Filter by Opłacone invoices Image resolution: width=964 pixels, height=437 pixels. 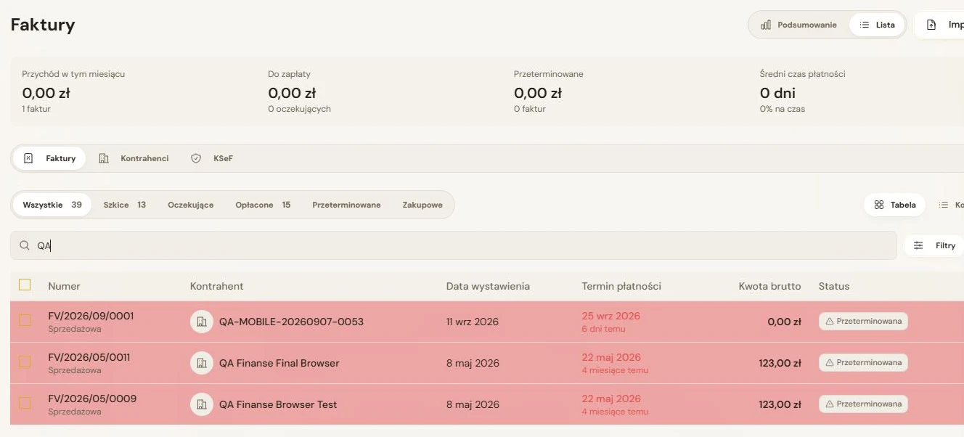point(263,205)
